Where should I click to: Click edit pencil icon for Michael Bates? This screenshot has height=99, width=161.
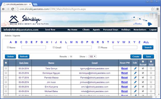[135, 91]
